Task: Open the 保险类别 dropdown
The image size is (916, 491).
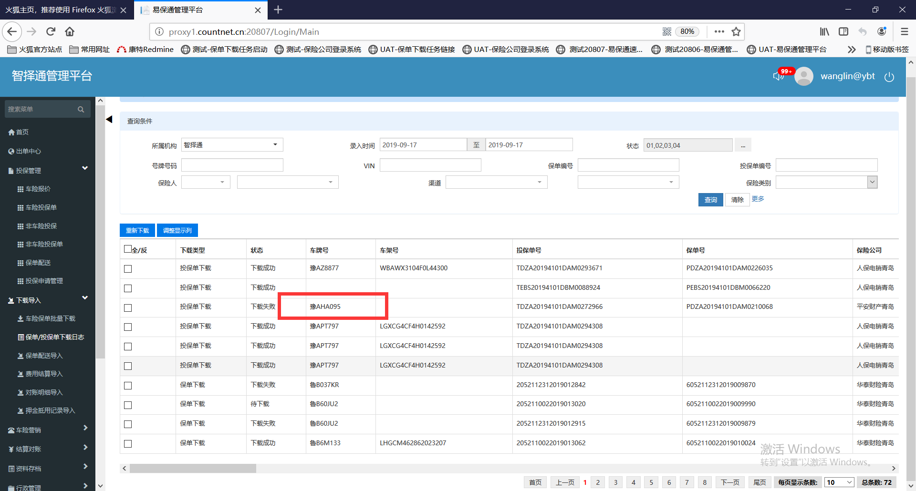Action: click(x=826, y=182)
